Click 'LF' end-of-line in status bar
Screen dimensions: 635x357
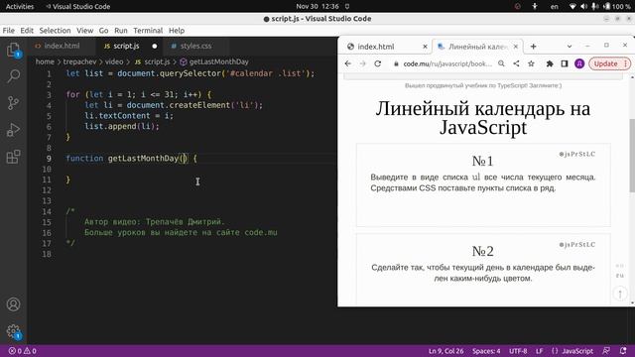(539, 351)
